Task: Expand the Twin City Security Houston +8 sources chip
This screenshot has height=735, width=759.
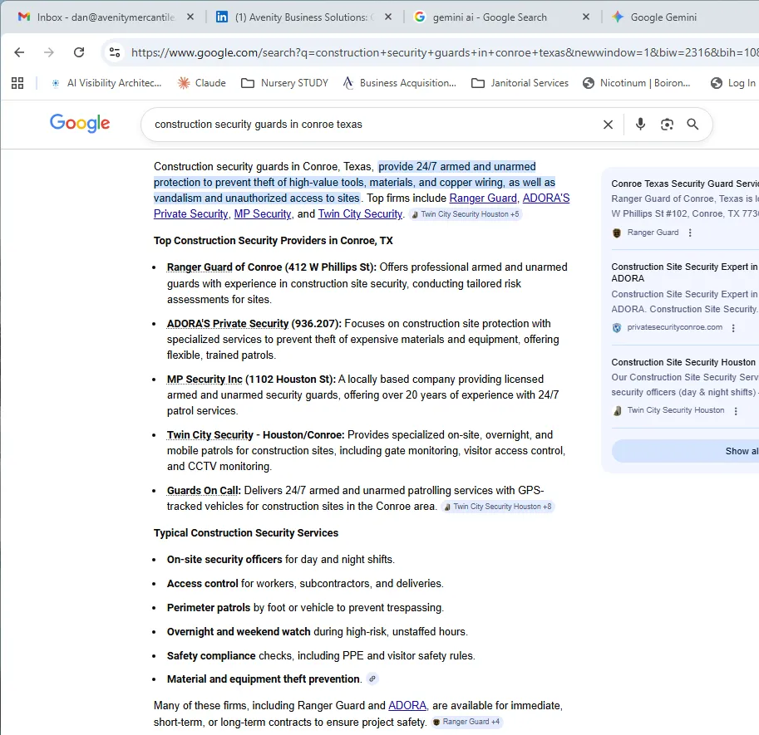Action: (x=498, y=507)
